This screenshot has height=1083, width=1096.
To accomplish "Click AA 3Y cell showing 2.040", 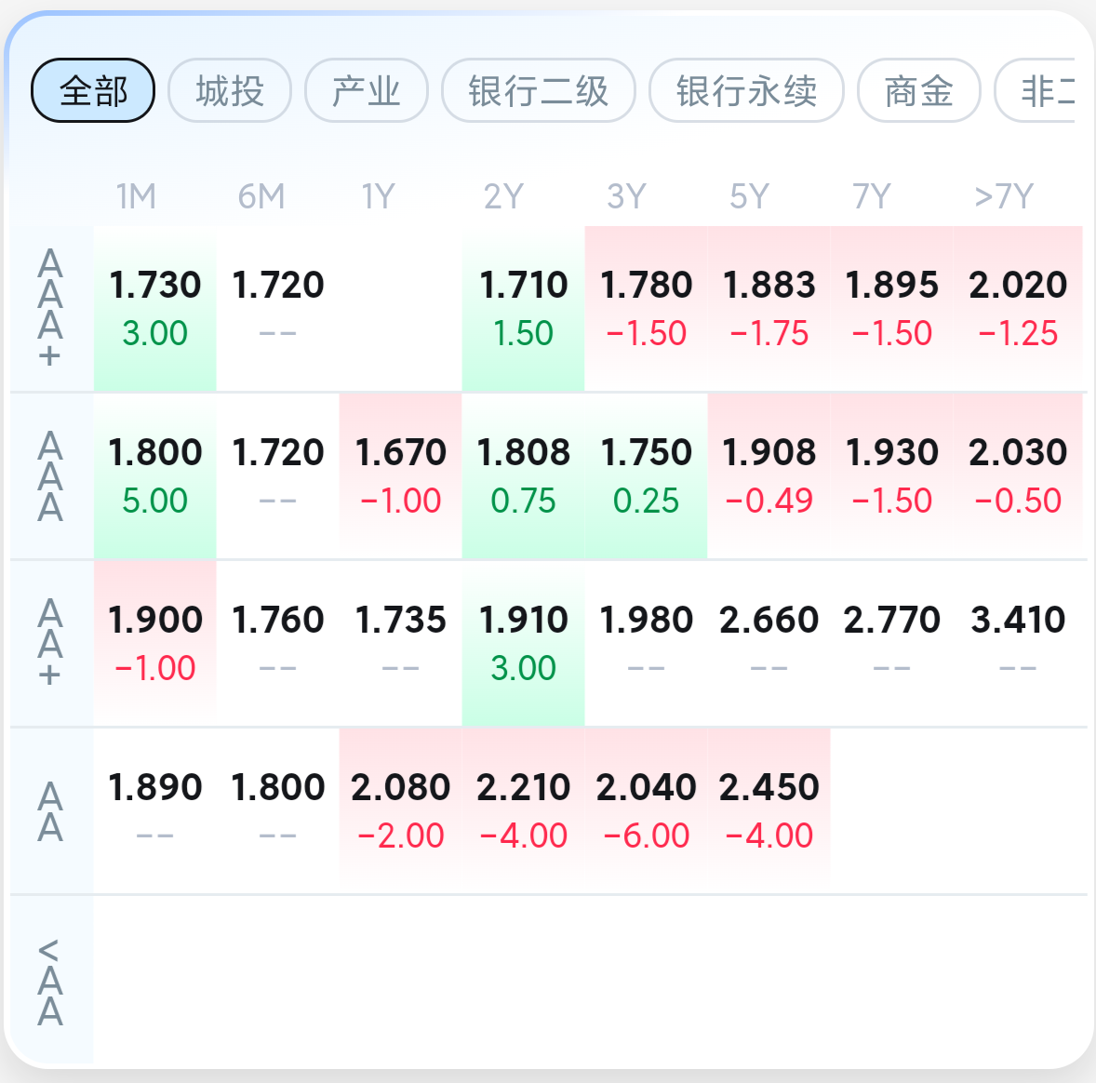I will tap(646, 811).
